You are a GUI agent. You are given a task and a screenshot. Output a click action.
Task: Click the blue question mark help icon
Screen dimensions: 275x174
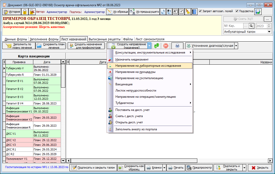coord(194,12)
